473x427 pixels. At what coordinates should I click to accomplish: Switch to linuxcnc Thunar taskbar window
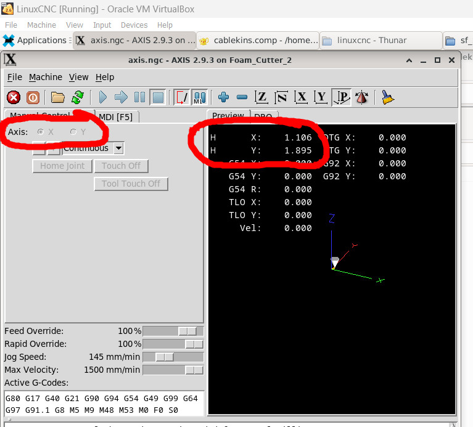pyautogui.click(x=380, y=41)
